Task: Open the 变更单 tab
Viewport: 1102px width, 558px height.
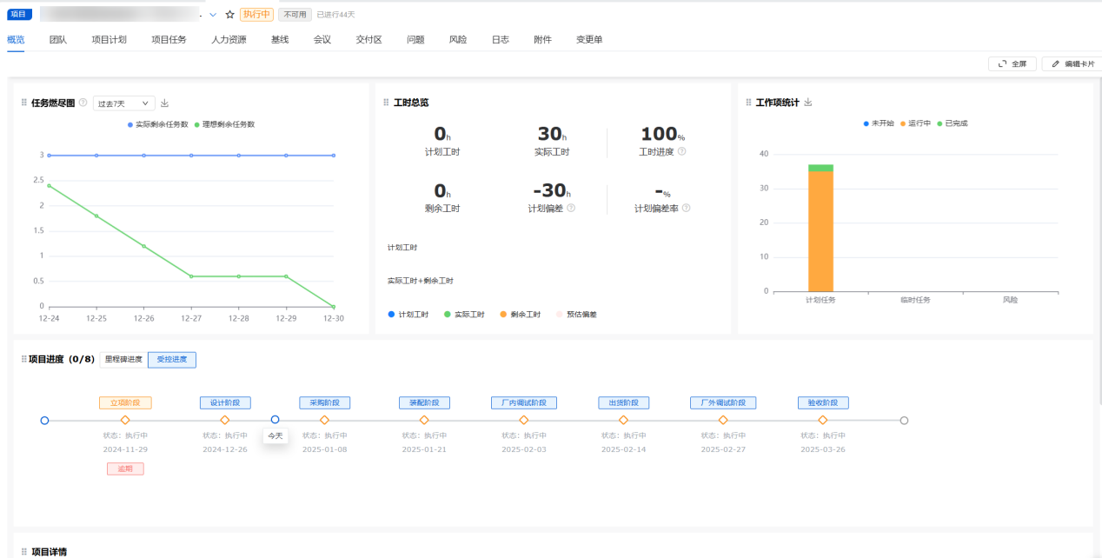Action: tap(589, 40)
